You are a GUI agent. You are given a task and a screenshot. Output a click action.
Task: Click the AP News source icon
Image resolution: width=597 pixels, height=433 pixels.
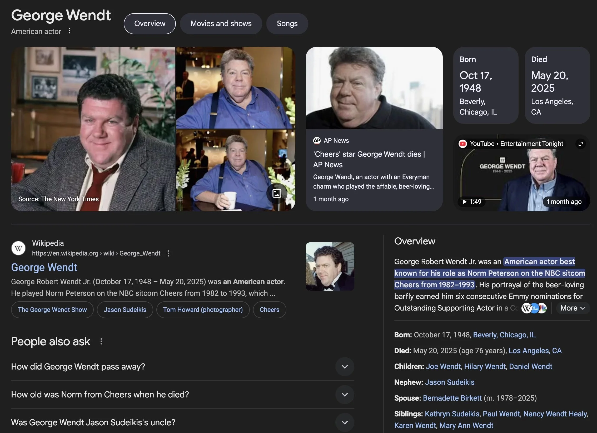(x=317, y=140)
